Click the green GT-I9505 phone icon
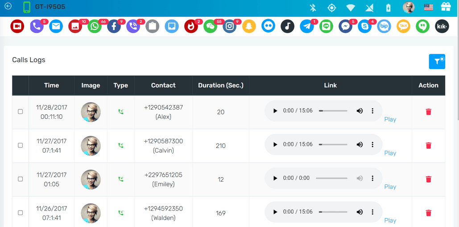 27,7
